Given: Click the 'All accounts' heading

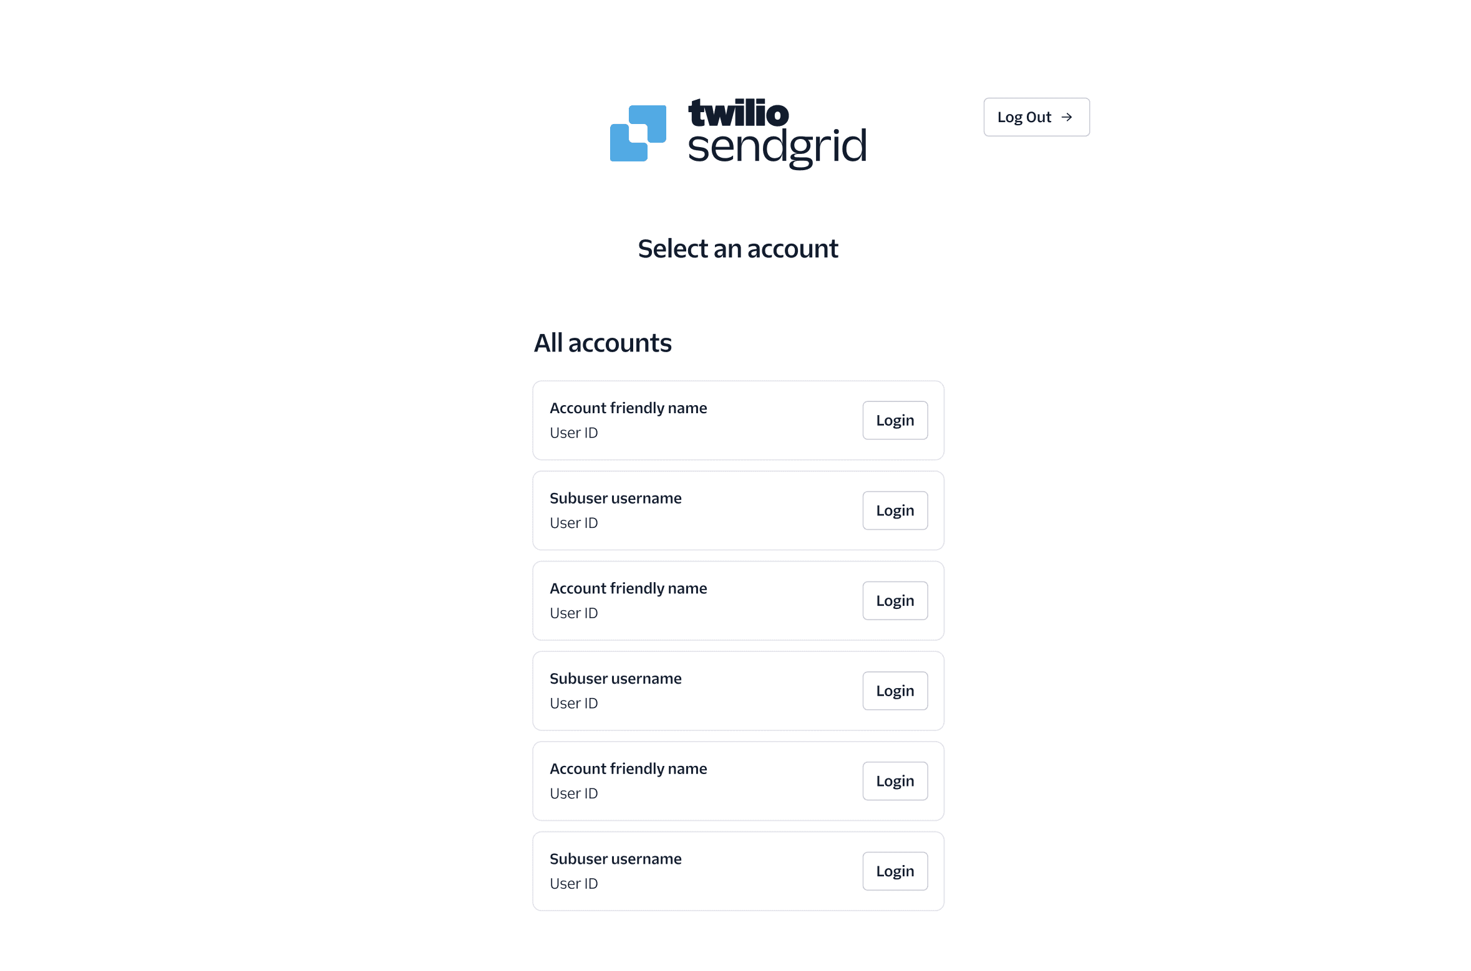Looking at the screenshot, I should pyautogui.click(x=603, y=342).
